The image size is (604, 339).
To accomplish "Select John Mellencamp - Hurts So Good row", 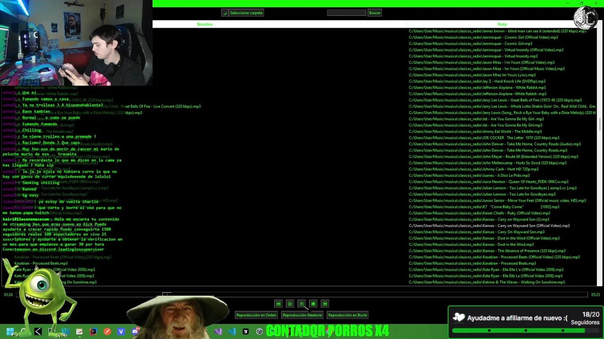I will pos(487,163).
